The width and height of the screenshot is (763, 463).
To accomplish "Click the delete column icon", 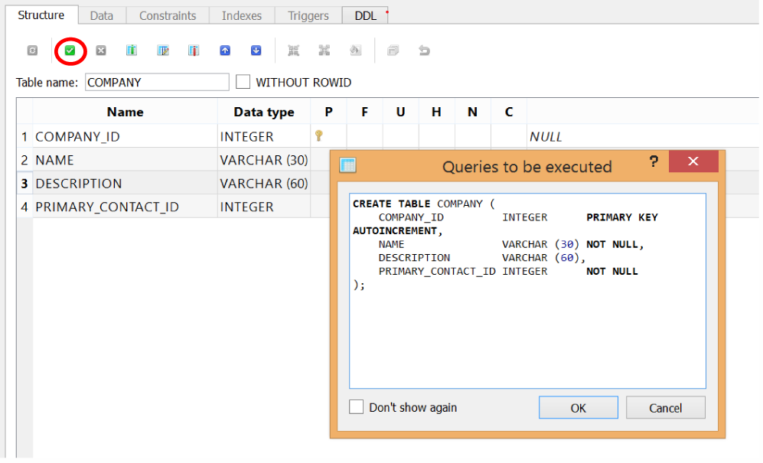I will point(194,51).
